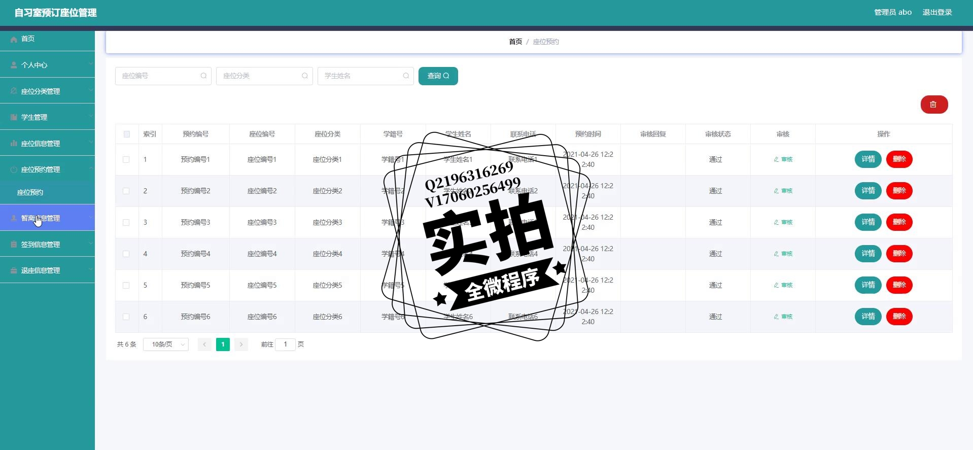Click 审核 edit icon in row 预约编号2
Viewport: 973px width, 450px height.
point(776,191)
